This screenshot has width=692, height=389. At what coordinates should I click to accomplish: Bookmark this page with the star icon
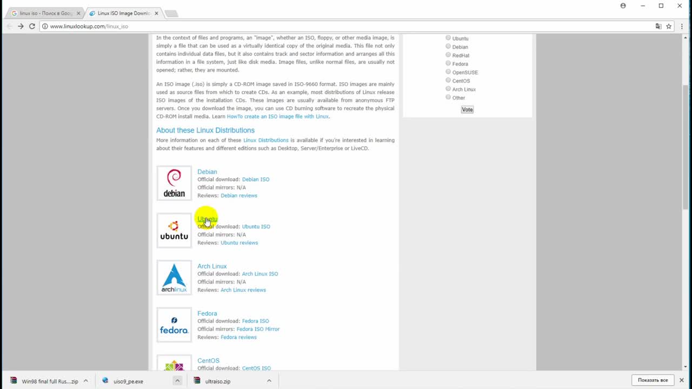669,26
